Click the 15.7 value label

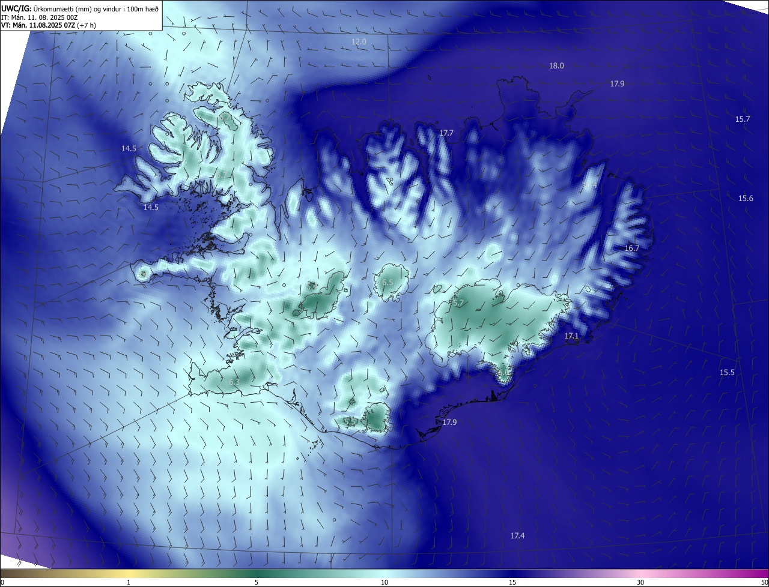(743, 119)
